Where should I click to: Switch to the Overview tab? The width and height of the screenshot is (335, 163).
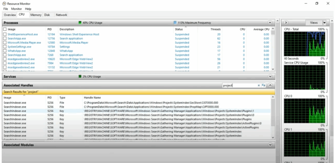pyautogui.click(x=10, y=15)
